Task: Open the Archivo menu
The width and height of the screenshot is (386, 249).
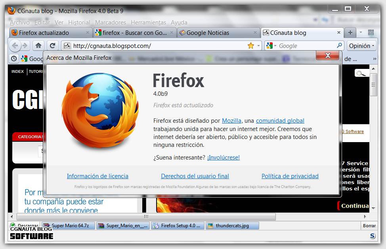Action: [x=20, y=23]
